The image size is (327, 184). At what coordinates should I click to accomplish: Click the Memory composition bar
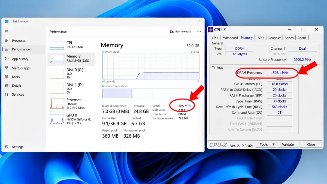pyautogui.click(x=151, y=93)
